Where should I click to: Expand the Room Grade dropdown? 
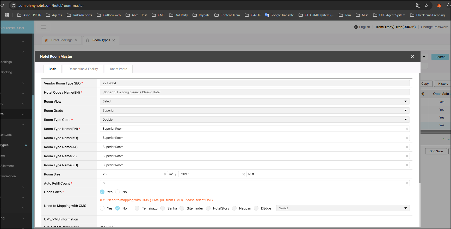click(x=254, y=110)
